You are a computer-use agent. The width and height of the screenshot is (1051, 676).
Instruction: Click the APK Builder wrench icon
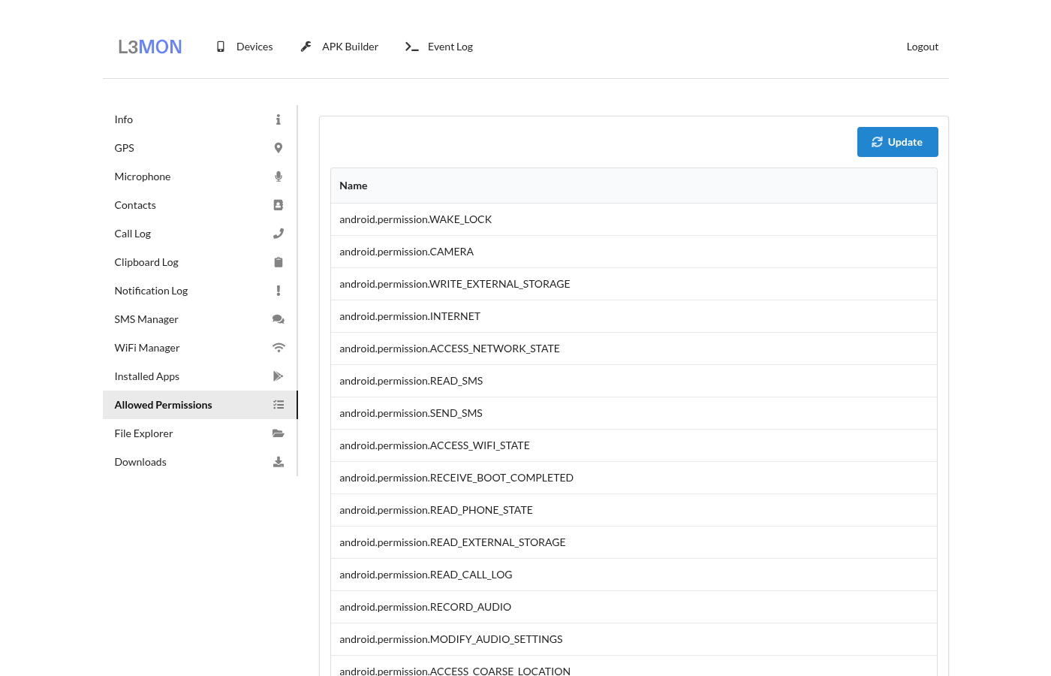tap(306, 47)
